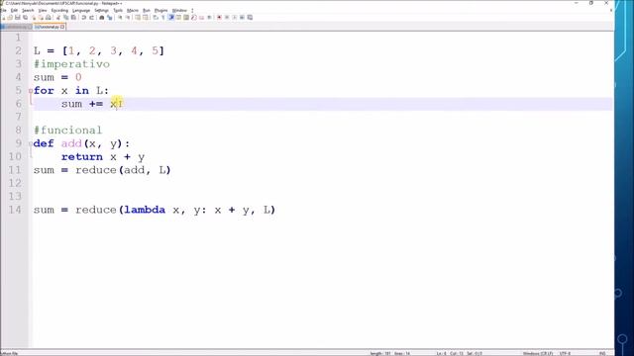Image resolution: width=634 pixels, height=356 pixels.
Task: Click the 'return x + y' line
Action: [103, 157]
